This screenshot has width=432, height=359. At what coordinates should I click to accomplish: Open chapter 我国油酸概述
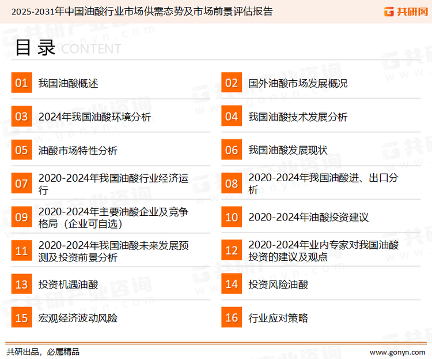pyautogui.click(x=68, y=83)
